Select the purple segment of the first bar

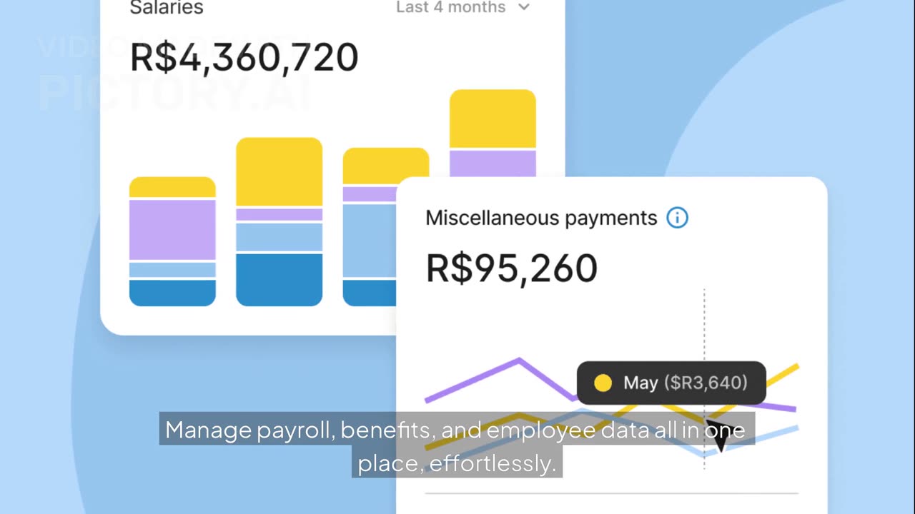coord(172,229)
